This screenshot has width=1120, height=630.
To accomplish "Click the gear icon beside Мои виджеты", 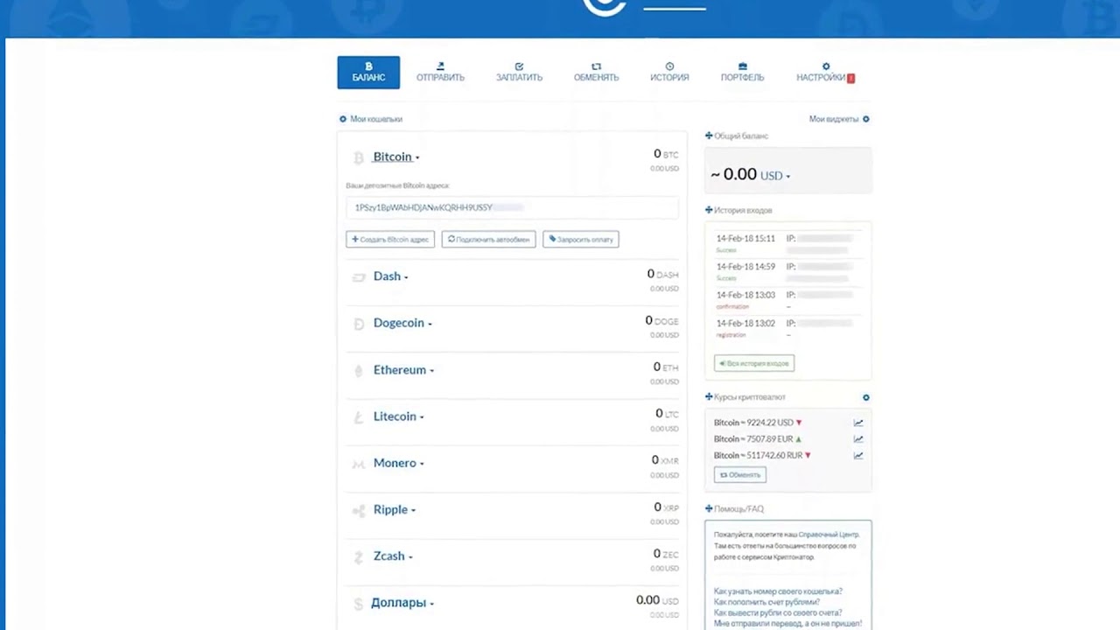I will 866,119.
